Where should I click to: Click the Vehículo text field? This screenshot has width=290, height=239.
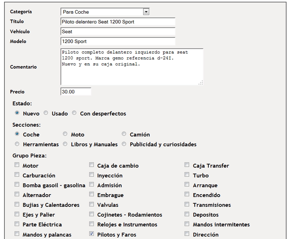tap(117, 32)
